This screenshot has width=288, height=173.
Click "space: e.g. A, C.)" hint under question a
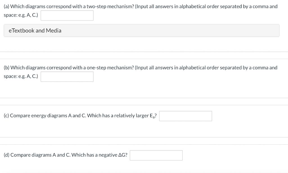[x=21, y=15]
